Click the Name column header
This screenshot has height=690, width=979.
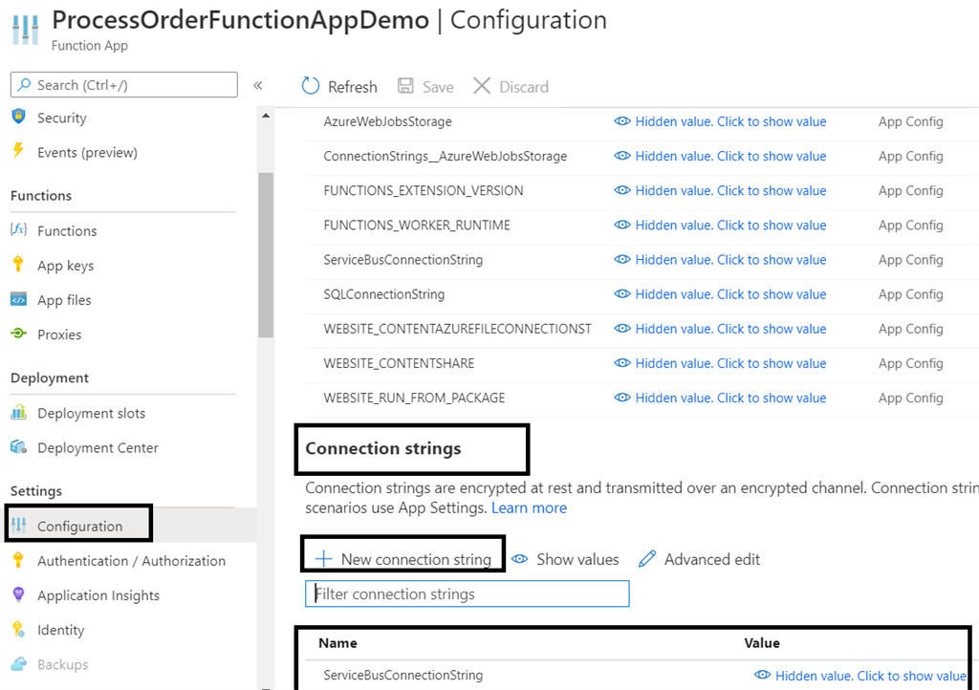(x=337, y=642)
